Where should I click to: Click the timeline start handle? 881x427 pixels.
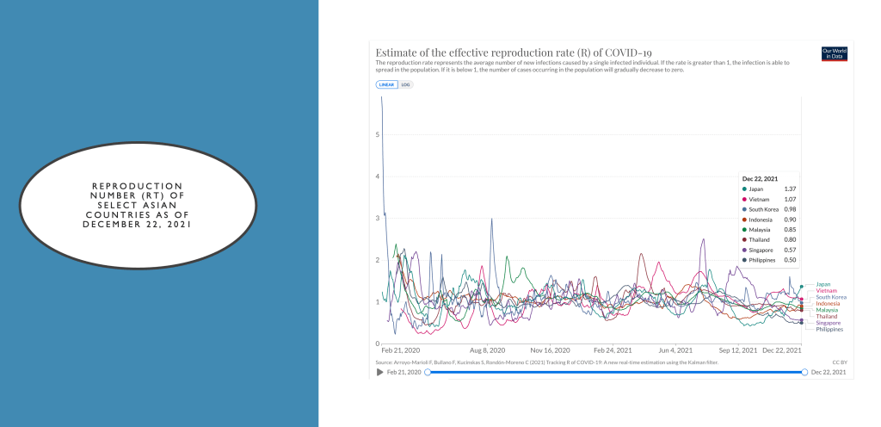coord(428,372)
